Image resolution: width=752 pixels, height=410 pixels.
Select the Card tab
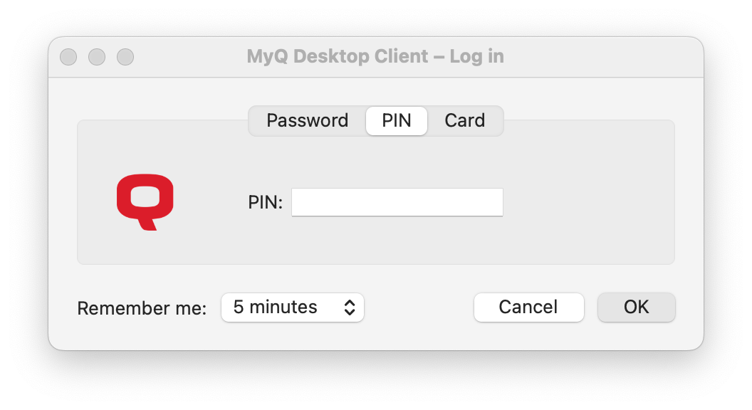tap(464, 120)
